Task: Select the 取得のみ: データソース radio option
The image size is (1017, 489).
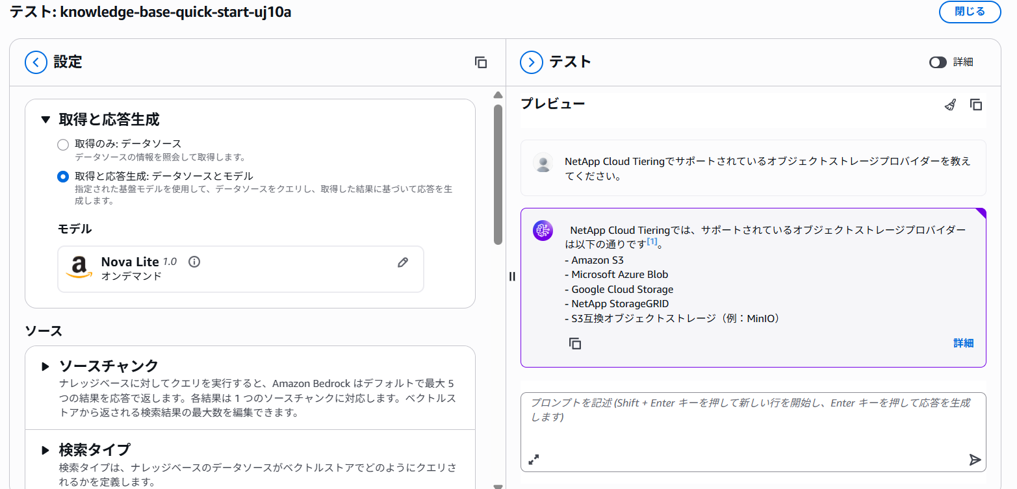Action: point(63,144)
